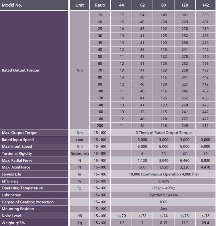The width and height of the screenshot is (216, 226).
Task: Click torque value 301 in ratio 15 row
Action: 184,15
